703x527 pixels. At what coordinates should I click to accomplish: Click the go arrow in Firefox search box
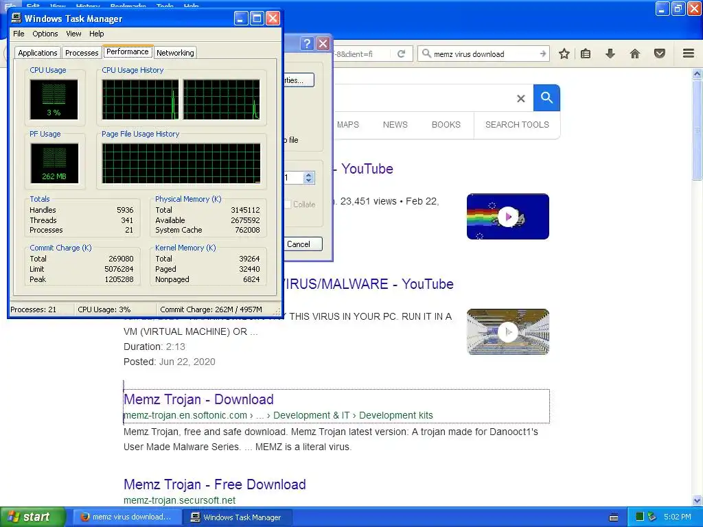(x=543, y=54)
